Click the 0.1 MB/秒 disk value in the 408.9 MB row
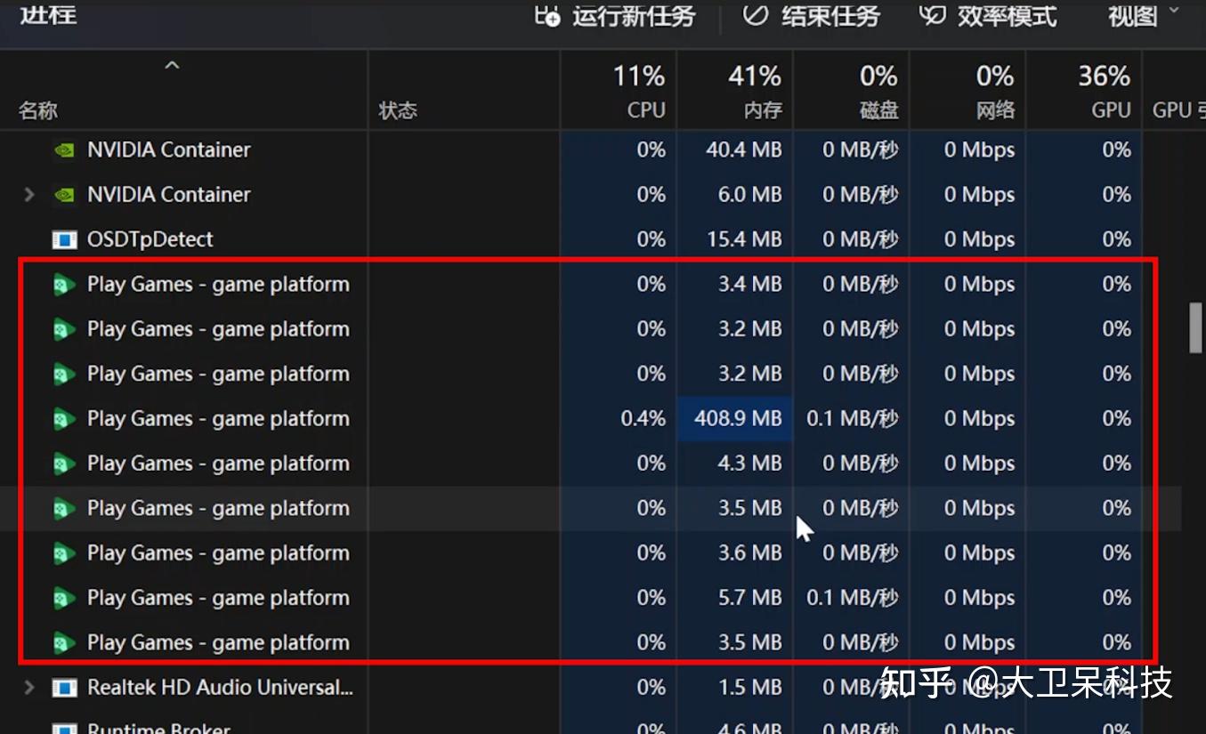This screenshot has width=1206, height=734. tap(853, 418)
